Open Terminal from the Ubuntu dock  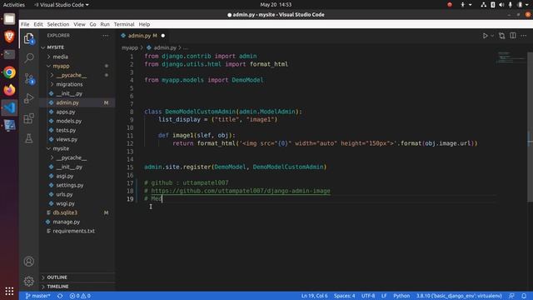pyautogui.click(x=9, y=54)
